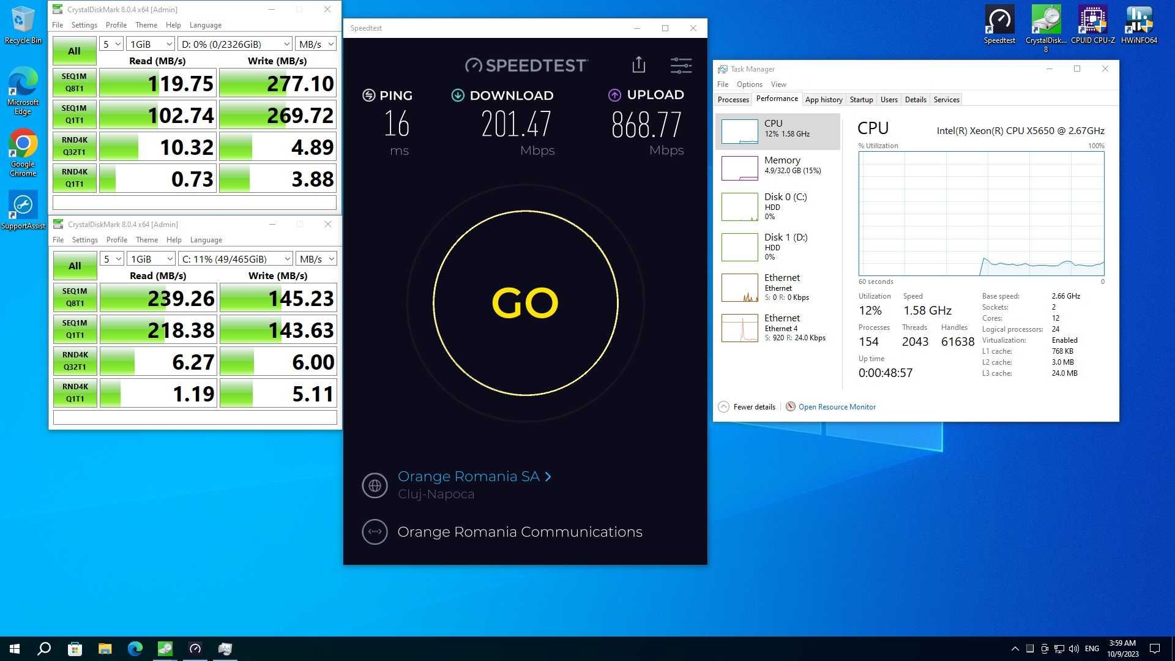1175x661 pixels.
Task: Click the network tray icon
Action: point(1059,649)
